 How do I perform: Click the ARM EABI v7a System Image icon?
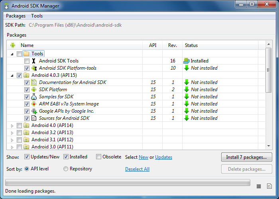(x=34, y=104)
